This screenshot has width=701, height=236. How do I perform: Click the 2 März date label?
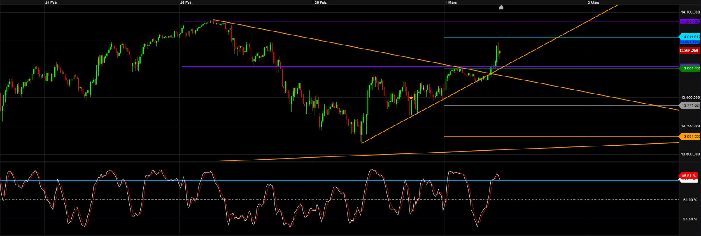click(x=593, y=3)
